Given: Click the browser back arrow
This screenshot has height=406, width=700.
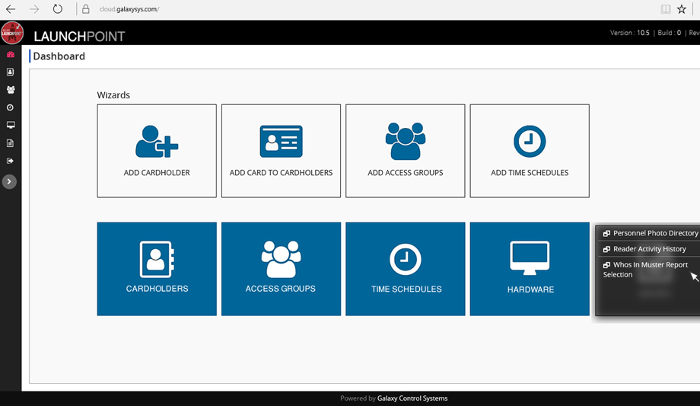Looking at the screenshot, I should (11, 9).
